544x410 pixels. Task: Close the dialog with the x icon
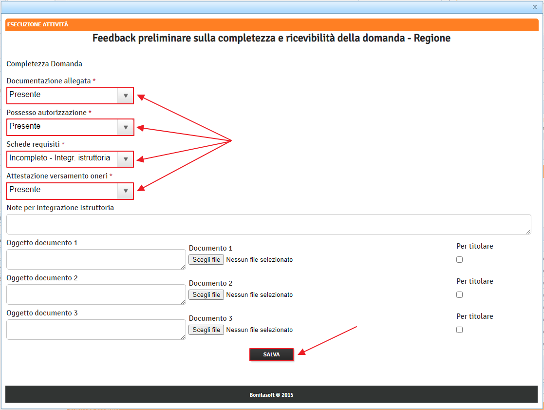535,7
